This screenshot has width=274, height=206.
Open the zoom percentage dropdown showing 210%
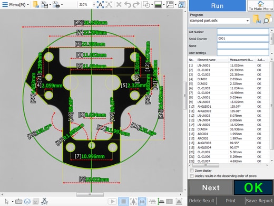click(x=94, y=5)
